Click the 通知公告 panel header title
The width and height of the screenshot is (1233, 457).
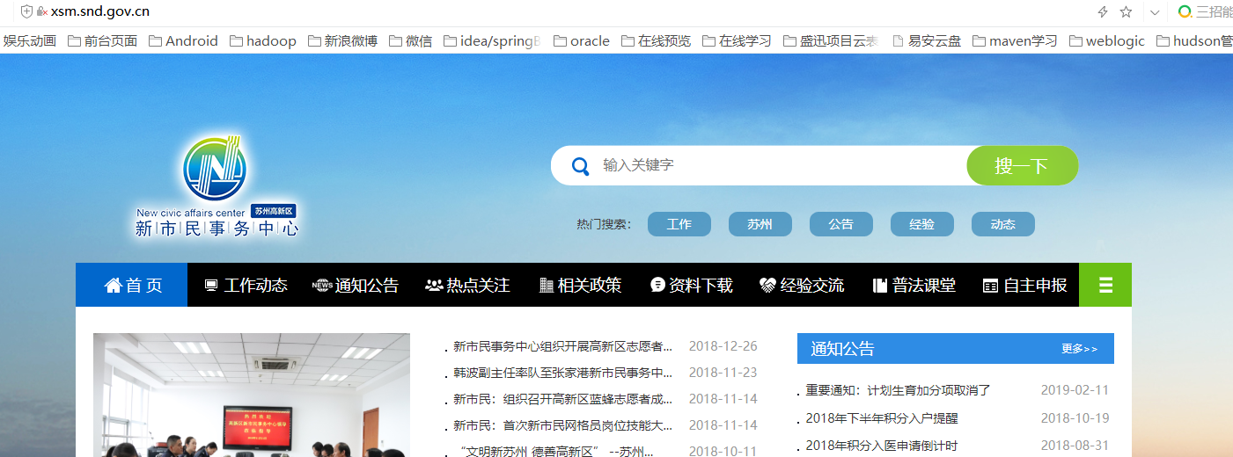[842, 349]
